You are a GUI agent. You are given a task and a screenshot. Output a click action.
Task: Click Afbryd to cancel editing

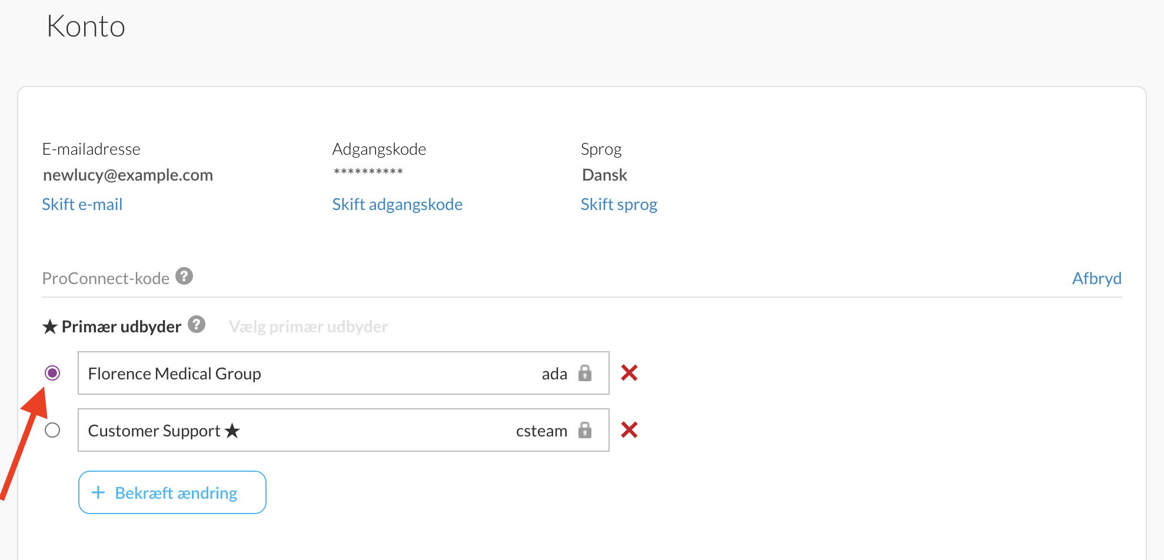[1097, 278]
